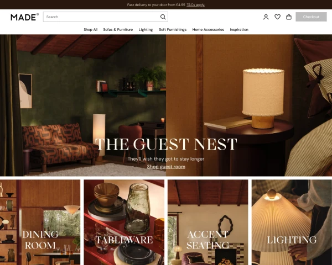
Task: Click the MADE logo
Action: coord(24,17)
